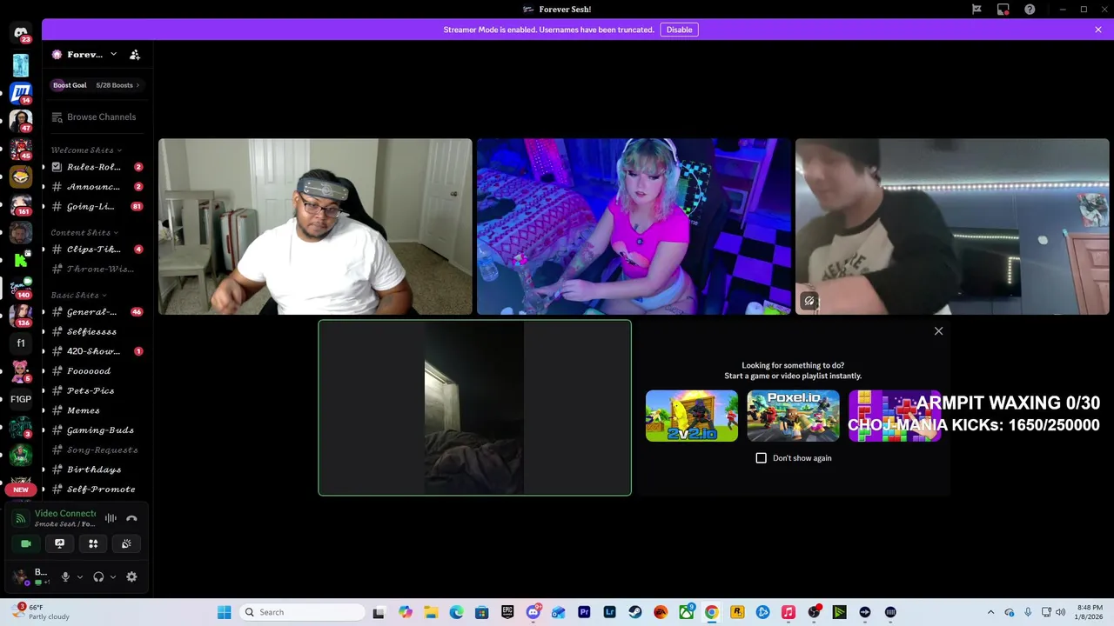The width and height of the screenshot is (1114, 626).
Task: Deafen with the headphones icon
Action: (98, 576)
